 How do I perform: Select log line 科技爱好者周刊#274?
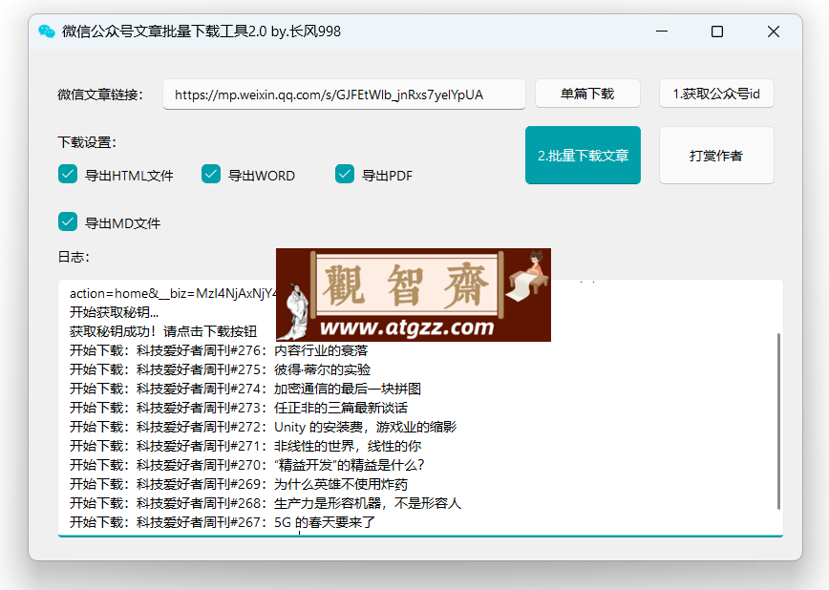(245, 389)
